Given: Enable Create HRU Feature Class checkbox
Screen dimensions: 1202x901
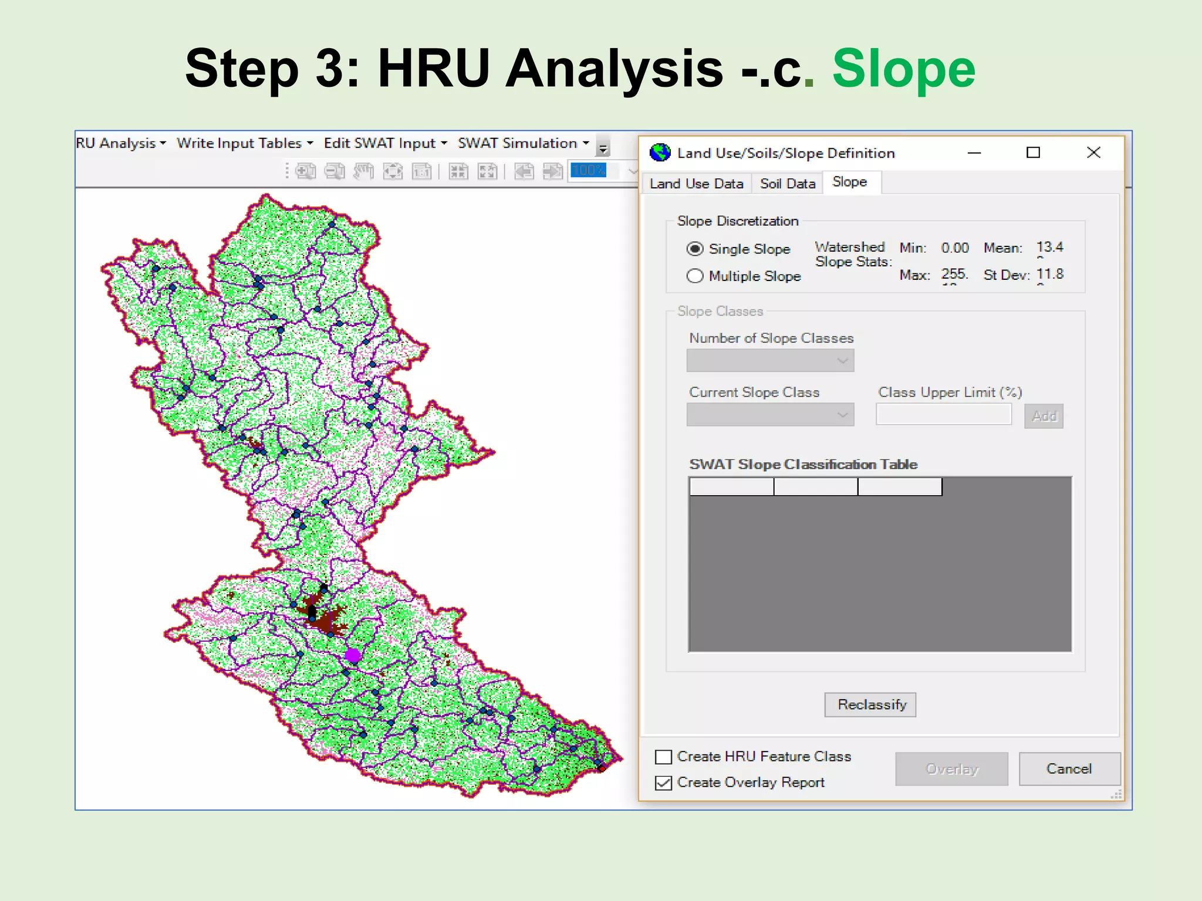Looking at the screenshot, I should pos(663,757).
